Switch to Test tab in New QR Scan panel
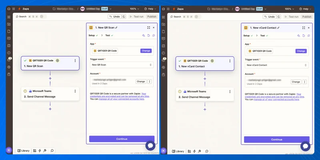 tap(109, 35)
